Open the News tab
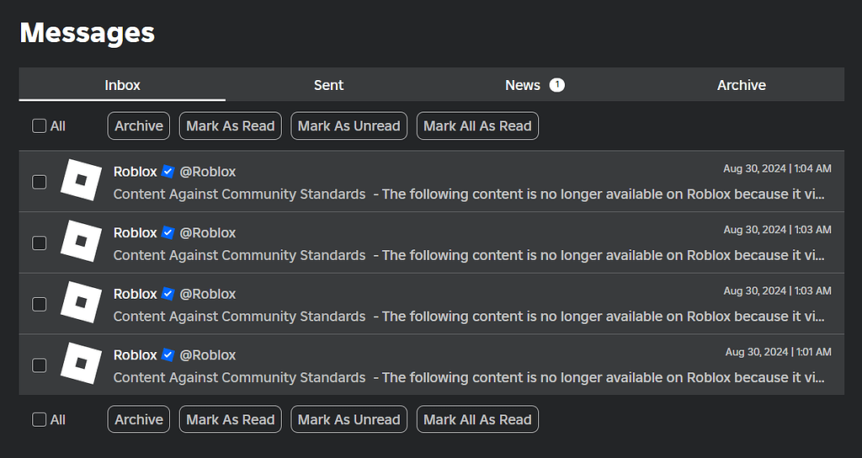Screen dimensions: 862x458 tap(535, 85)
